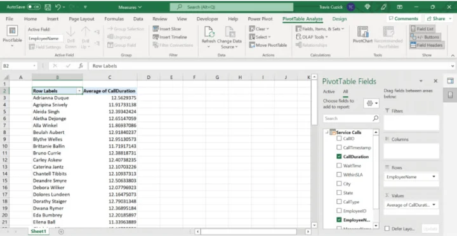Open the field list Tools gear menu

pos(371,104)
